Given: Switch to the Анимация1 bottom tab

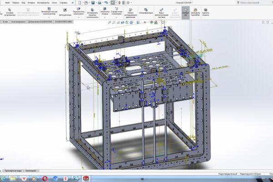Looking at the screenshot, I should click(x=31, y=171).
